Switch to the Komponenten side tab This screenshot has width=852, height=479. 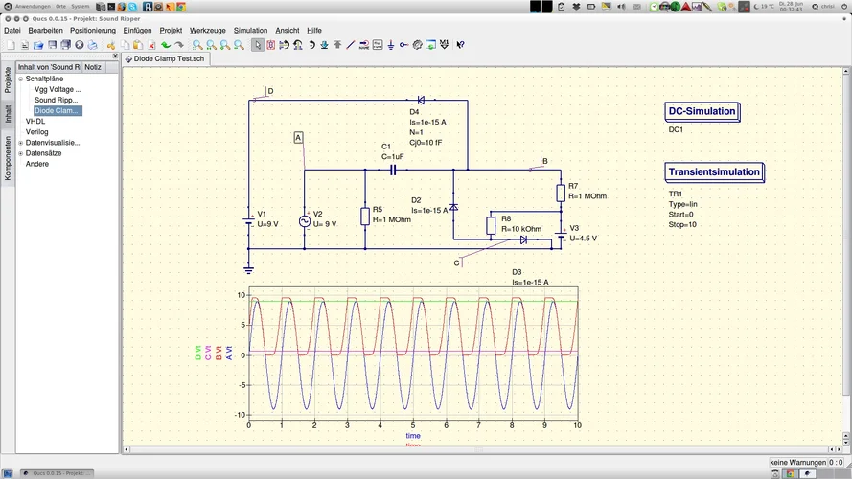[8, 159]
